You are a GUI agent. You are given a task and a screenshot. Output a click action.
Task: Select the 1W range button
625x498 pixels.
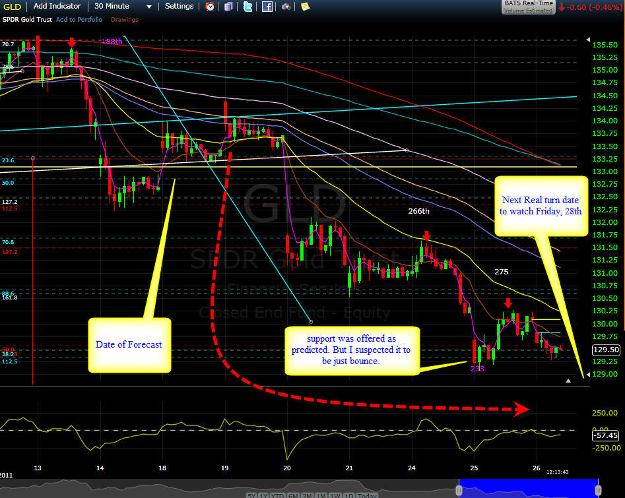(x=335, y=495)
